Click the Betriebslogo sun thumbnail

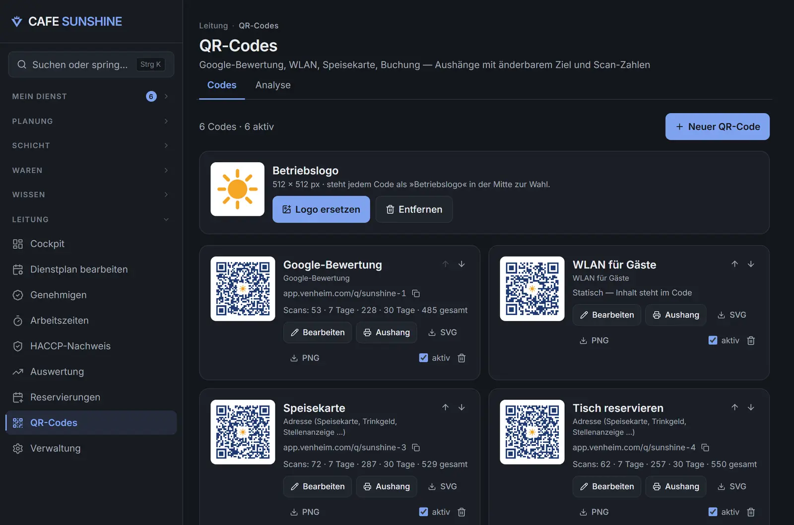237,189
